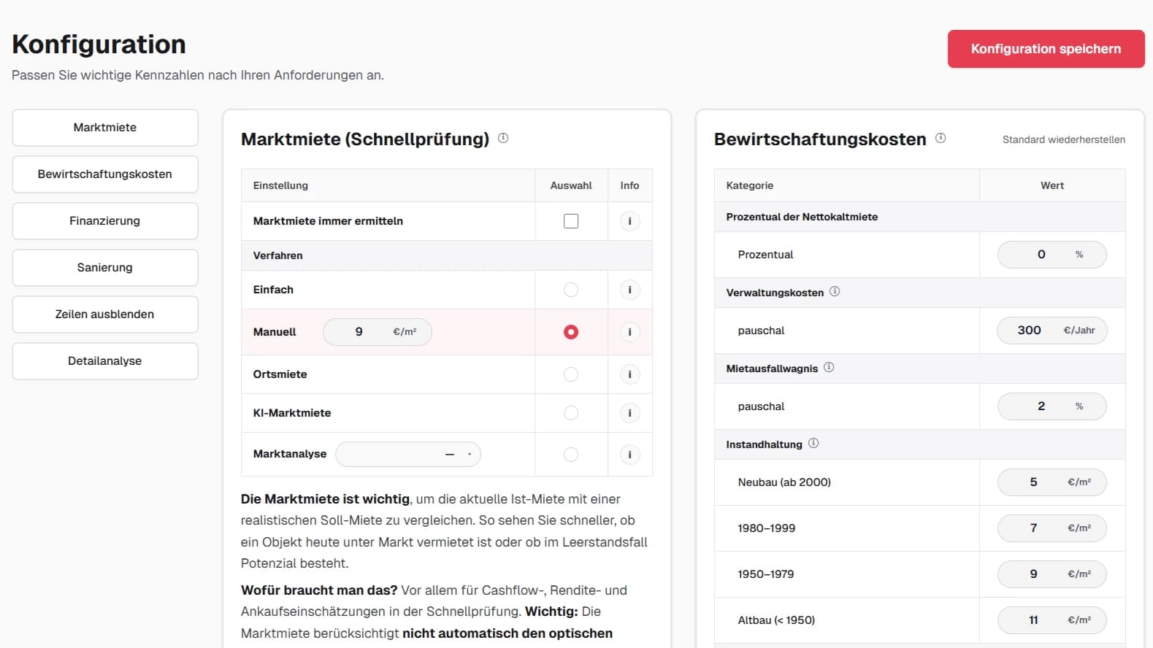The image size is (1153, 648).
Task: Edit 1980–1999 maintenance value field
Action: point(1052,528)
